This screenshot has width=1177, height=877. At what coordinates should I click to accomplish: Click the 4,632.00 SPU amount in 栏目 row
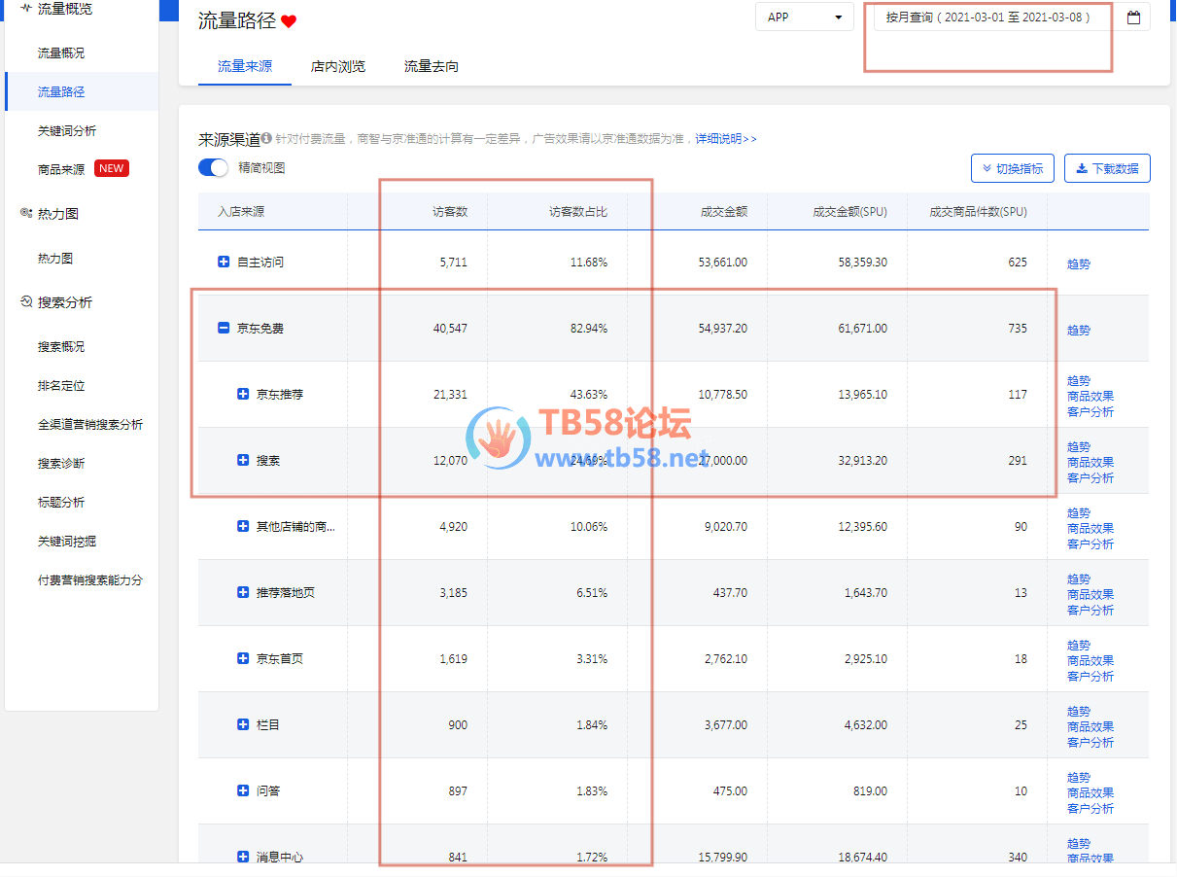[863, 725]
